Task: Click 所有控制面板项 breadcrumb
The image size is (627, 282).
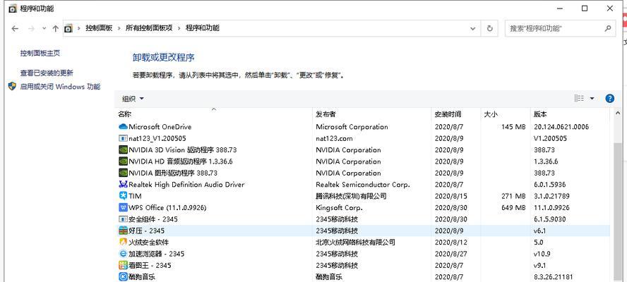Action: (149, 28)
